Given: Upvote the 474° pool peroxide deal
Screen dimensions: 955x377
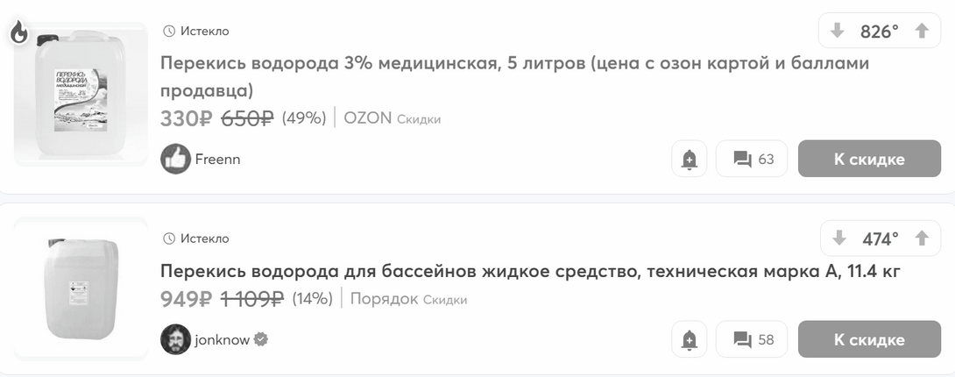Looking at the screenshot, I should click(x=921, y=238).
